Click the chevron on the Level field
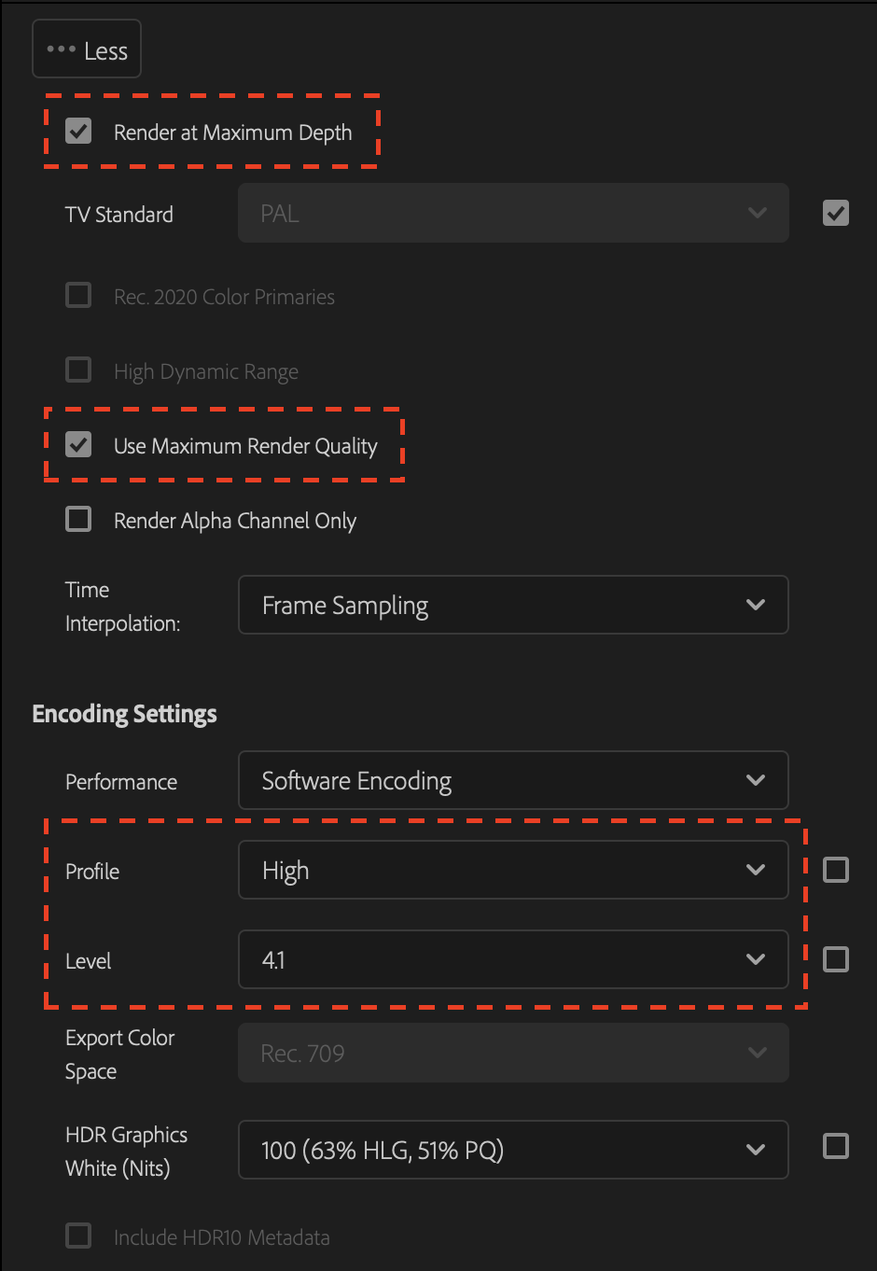Viewport: 877px width, 1271px height. pyautogui.click(x=757, y=959)
